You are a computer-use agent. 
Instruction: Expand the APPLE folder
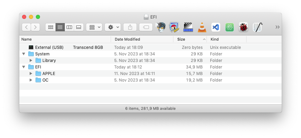(31, 74)
